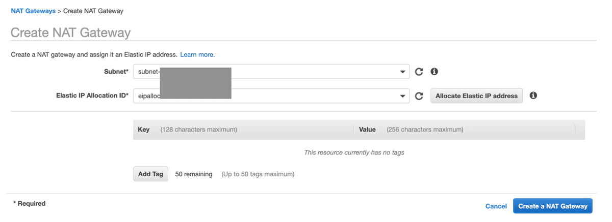Show info about the Subnet field
The image size is (612, 222).
click(434, 72)
